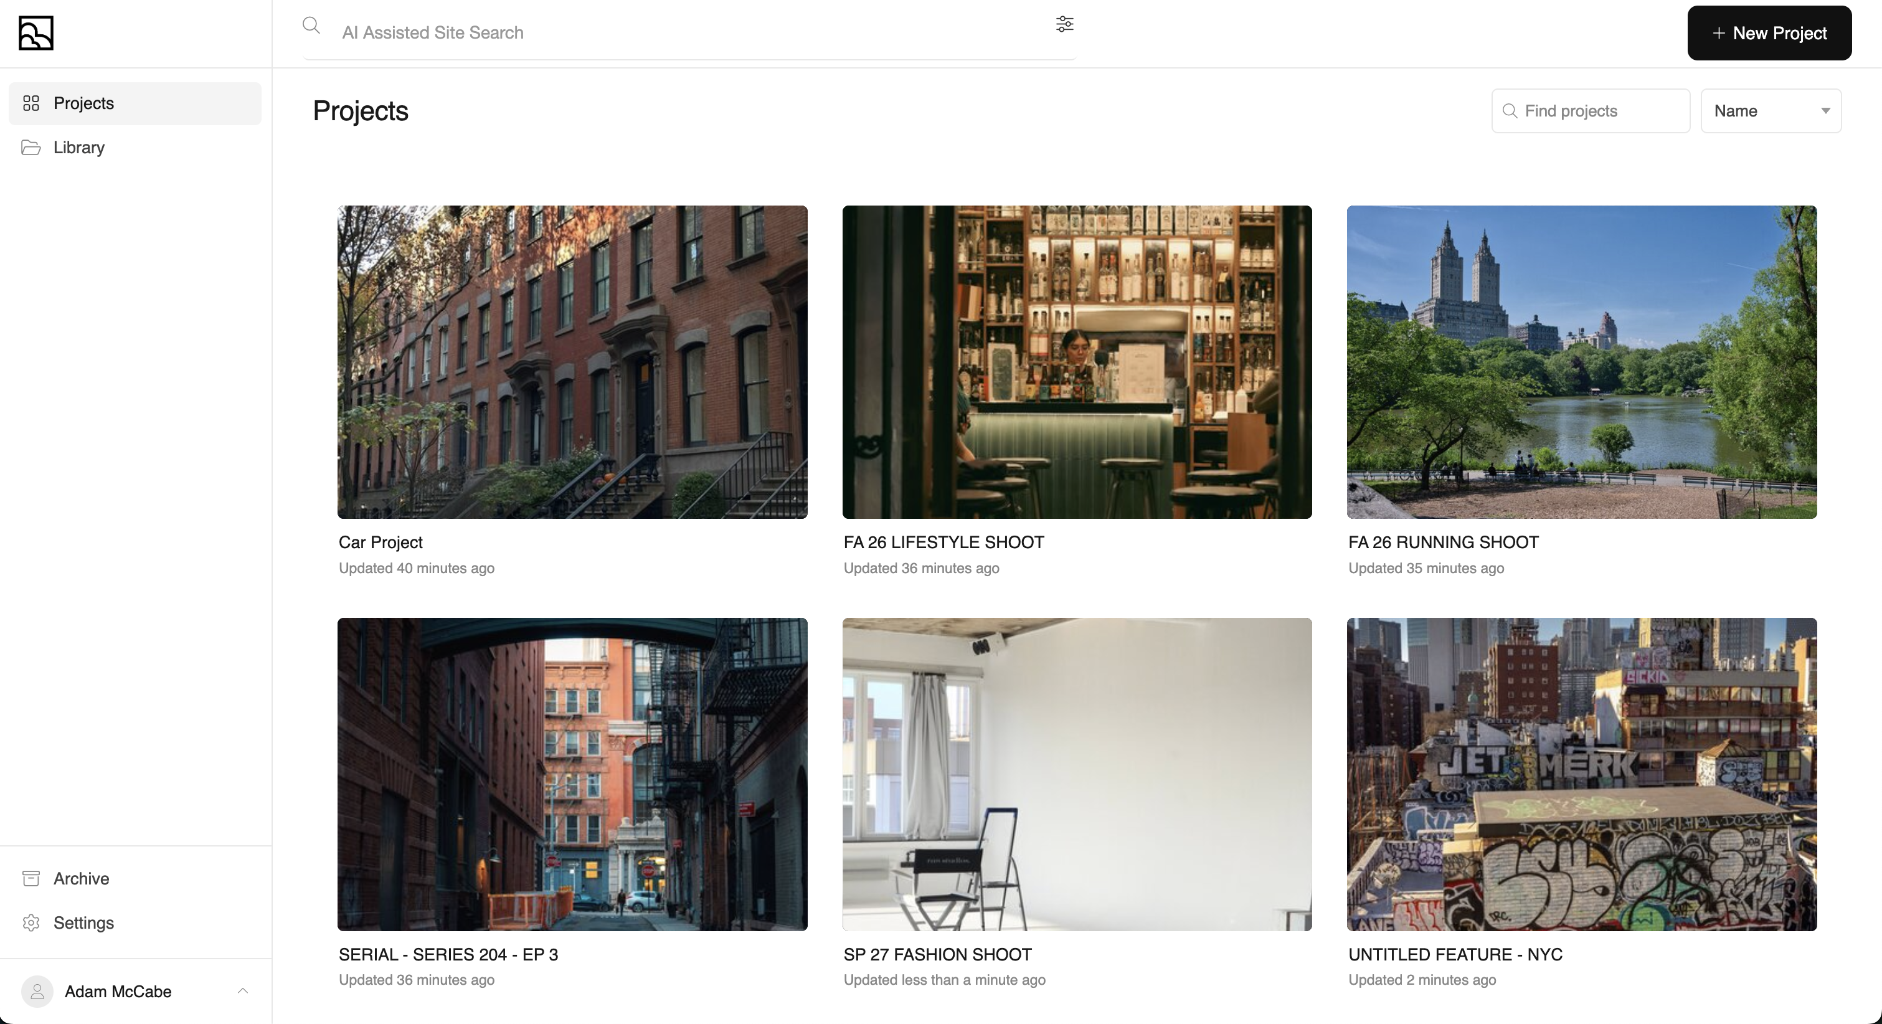Click the UNTITLED FEATURE - NYC title

(x=1455, y=955)
